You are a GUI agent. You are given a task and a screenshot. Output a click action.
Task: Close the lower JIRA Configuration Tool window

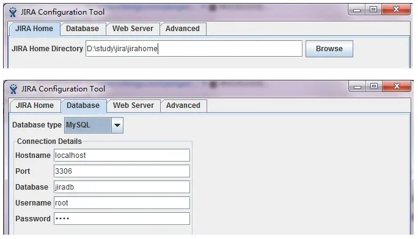(x=397, y=87)
